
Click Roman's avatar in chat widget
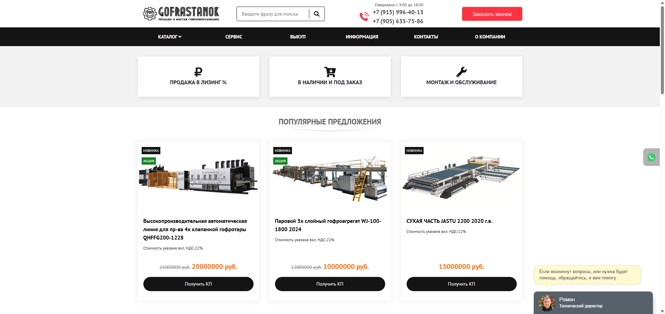click(547, 303)
